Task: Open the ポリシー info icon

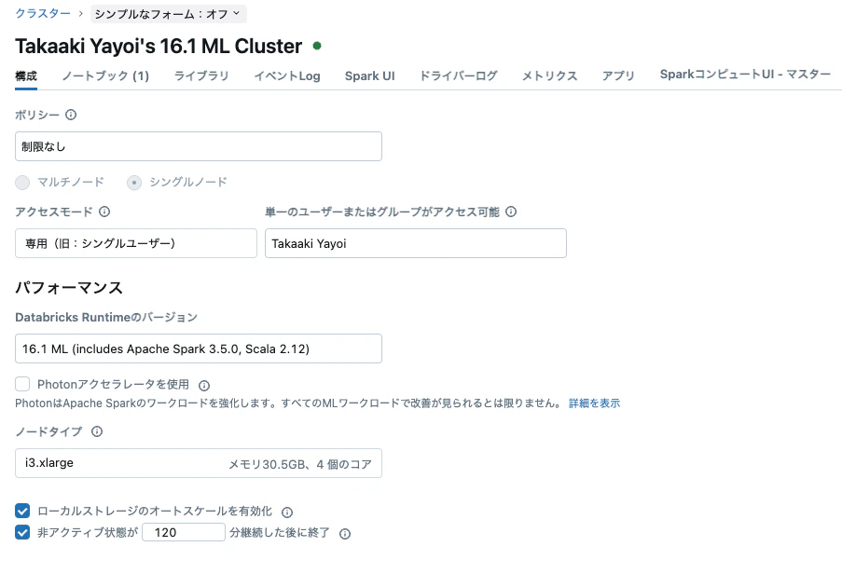Action: (71, 115)
